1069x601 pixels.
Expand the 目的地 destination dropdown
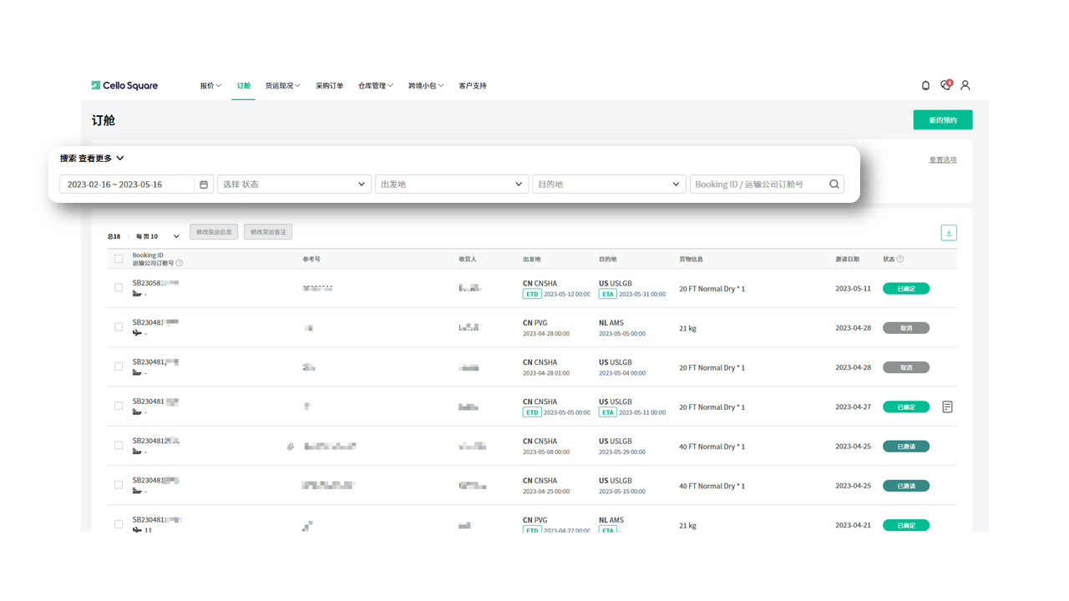click(609, 184)
